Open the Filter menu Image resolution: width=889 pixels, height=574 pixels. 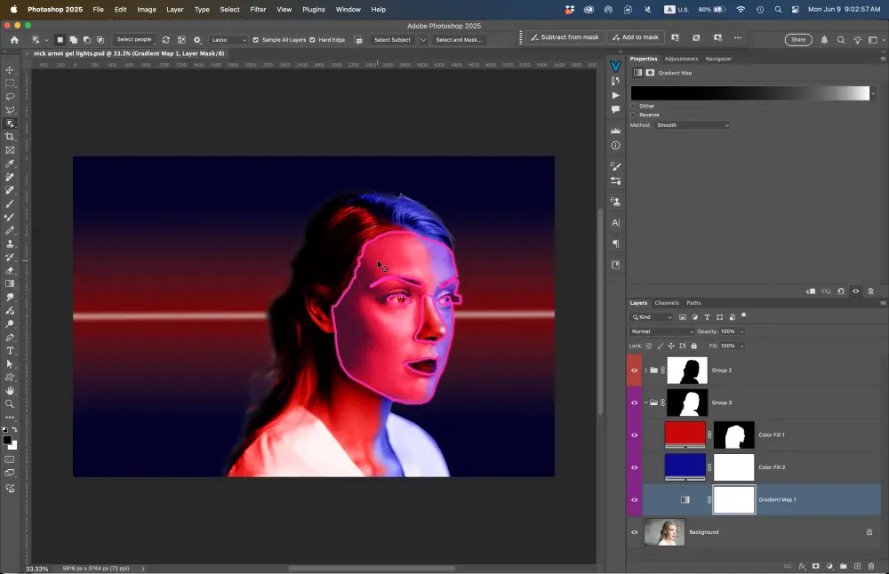pyautogui.click(x=258, y=10)
